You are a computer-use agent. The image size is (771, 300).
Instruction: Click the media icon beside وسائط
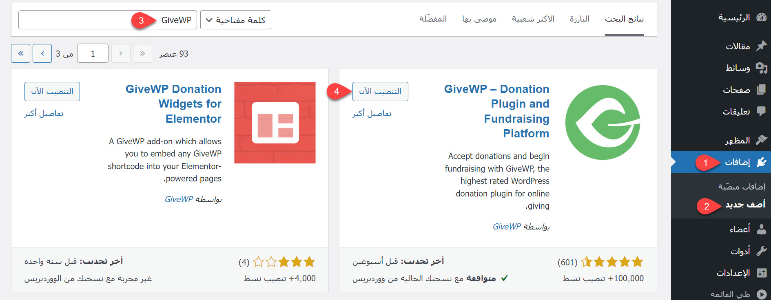pos(761,68)
